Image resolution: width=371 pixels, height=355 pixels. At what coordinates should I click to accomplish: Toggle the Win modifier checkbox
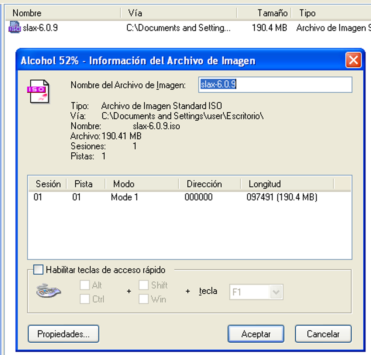(144, 299)
